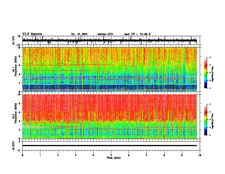Select the date text "Jul 19, 2023"
225x174 pixels.
[x=79, y=34]
